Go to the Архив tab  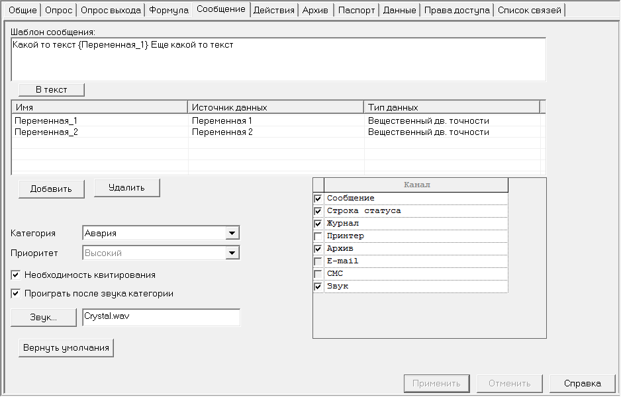[x=315, y=11]
